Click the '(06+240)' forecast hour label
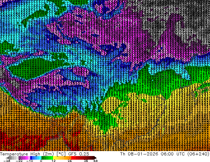 [198, 154]
